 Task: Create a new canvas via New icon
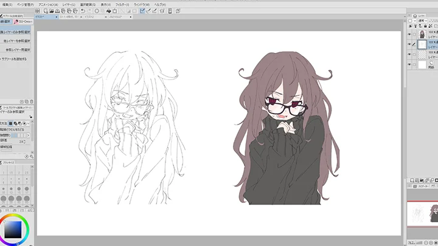(46, 11)
